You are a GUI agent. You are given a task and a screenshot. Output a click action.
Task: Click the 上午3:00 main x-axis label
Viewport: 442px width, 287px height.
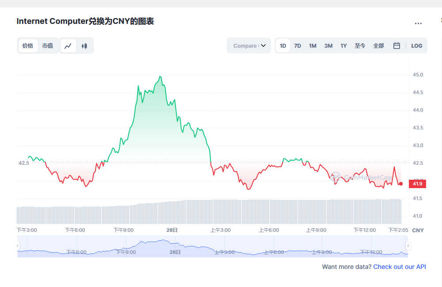(221, 230)
